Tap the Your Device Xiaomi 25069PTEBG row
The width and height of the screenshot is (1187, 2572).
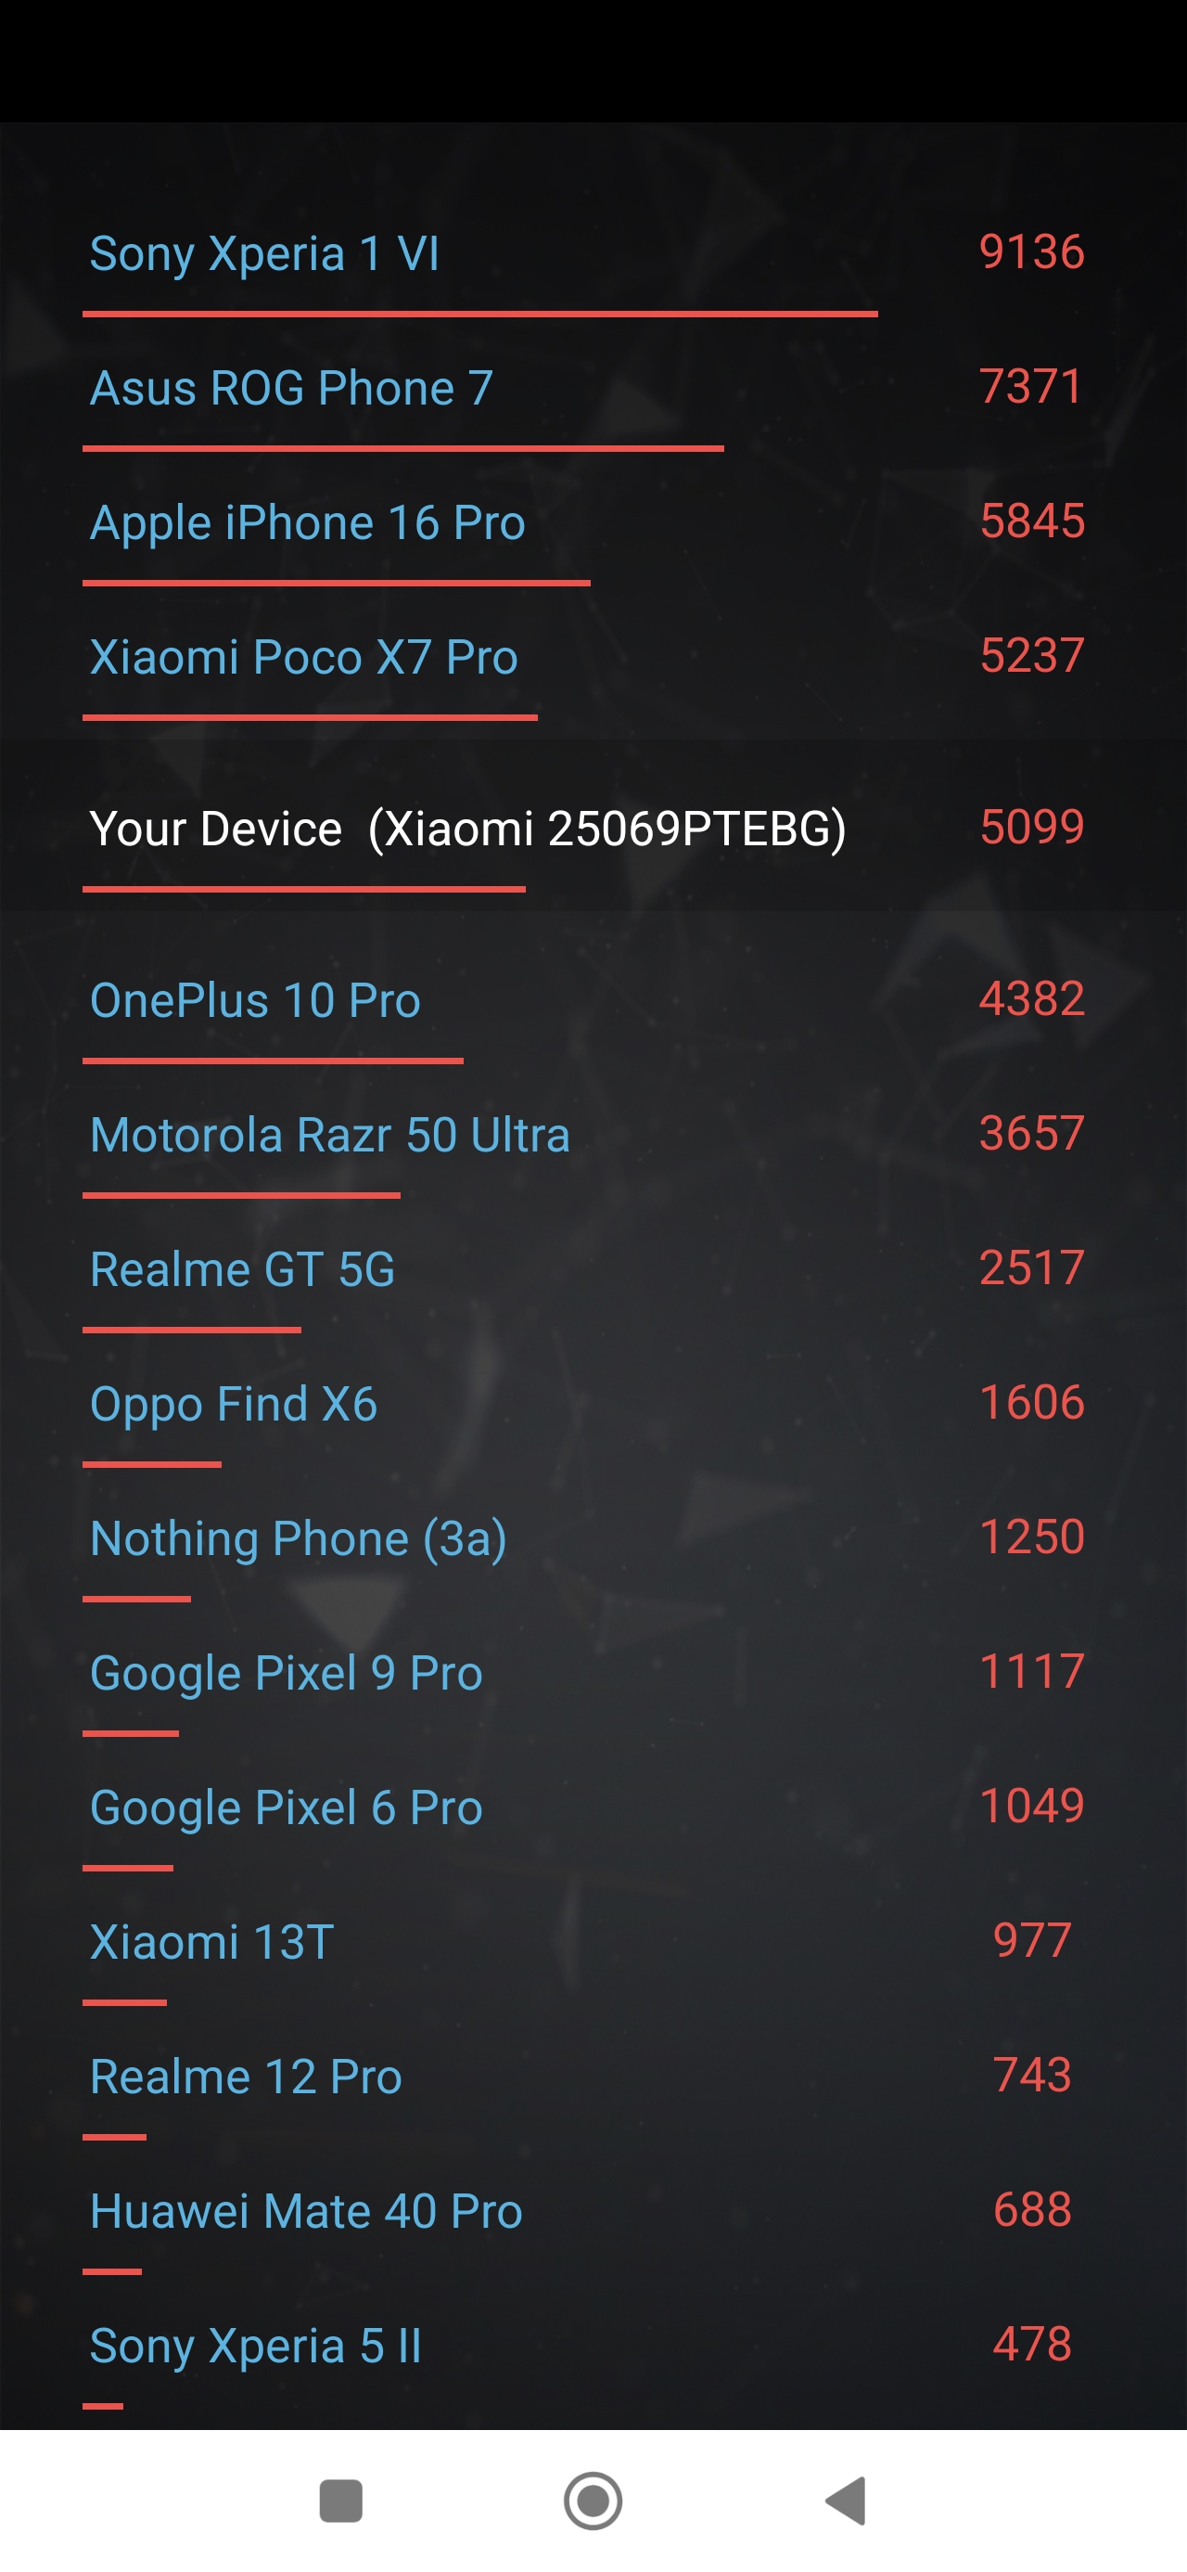coord(467,829)
